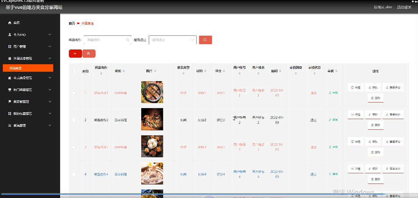Check the checkbox for row 1
The image size is (418, 198).
pos(74,93)
